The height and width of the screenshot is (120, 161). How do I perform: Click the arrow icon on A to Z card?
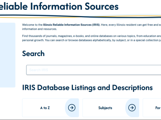[x=72, y=108]
